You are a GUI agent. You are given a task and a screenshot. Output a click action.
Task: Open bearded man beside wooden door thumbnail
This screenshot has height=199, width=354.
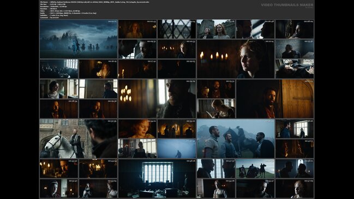(x=275, y=99)
